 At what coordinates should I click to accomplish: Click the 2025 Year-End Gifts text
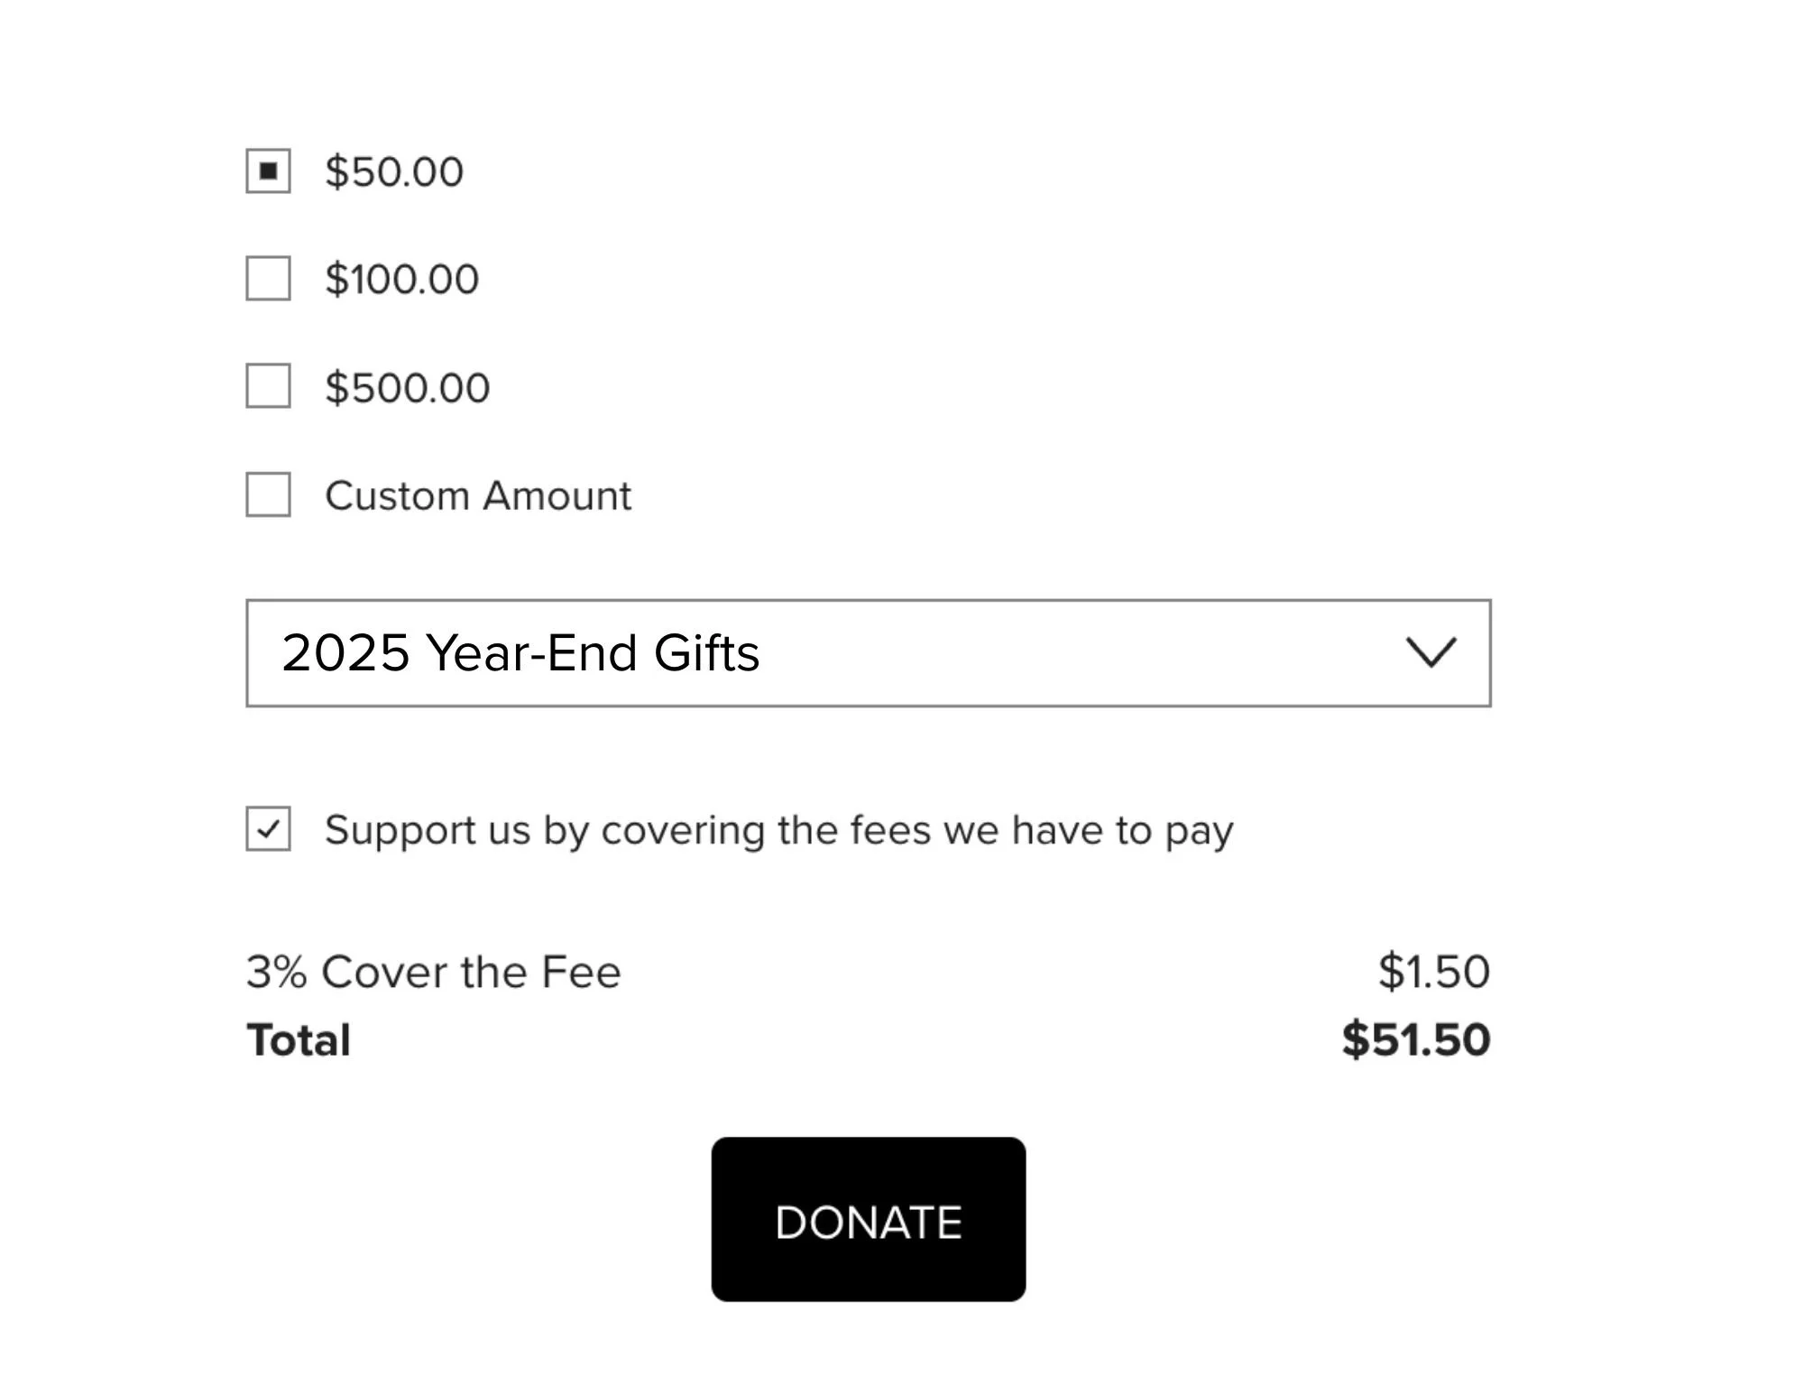520,652
